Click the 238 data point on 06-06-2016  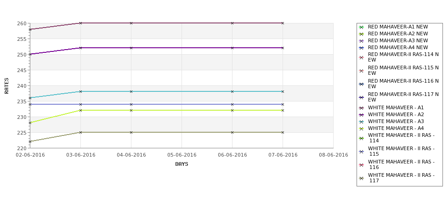pyautogui.click(x=233, y=92)
